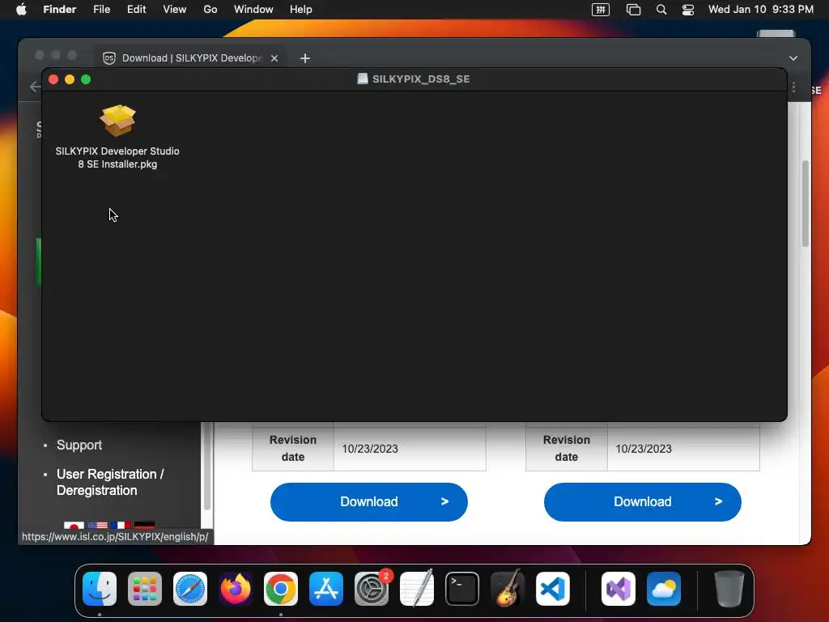Select the US flag language link
The image size is (829, 622).
97,525
